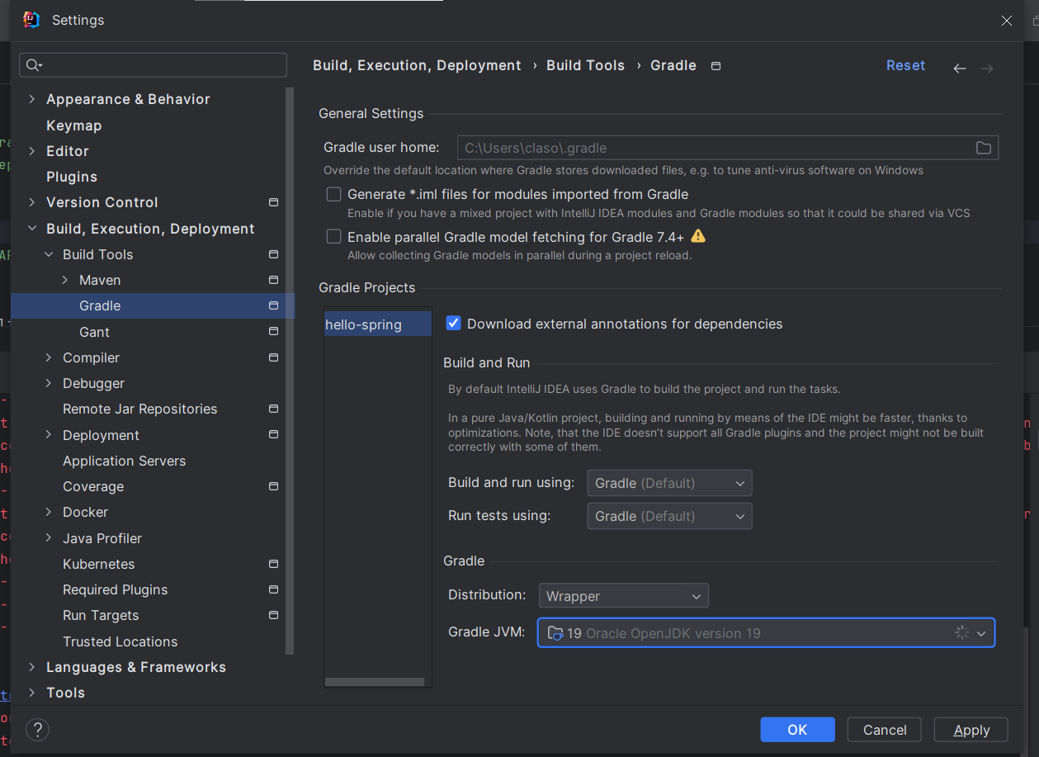Expand the Tools section
1039x757 pixels.
tap(32, 693)
